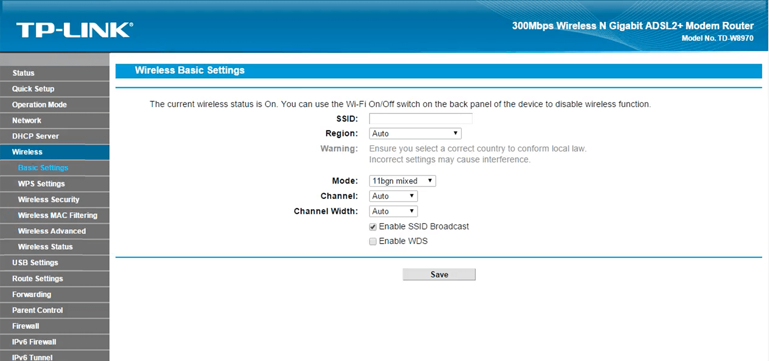Toggle the Enable SSID Broadcast checkbox

point(373,227)
